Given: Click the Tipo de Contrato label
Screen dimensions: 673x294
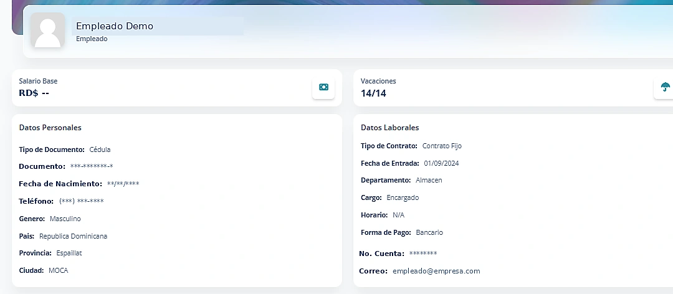Looking at the screenshot, I should (x=389, y=146).
